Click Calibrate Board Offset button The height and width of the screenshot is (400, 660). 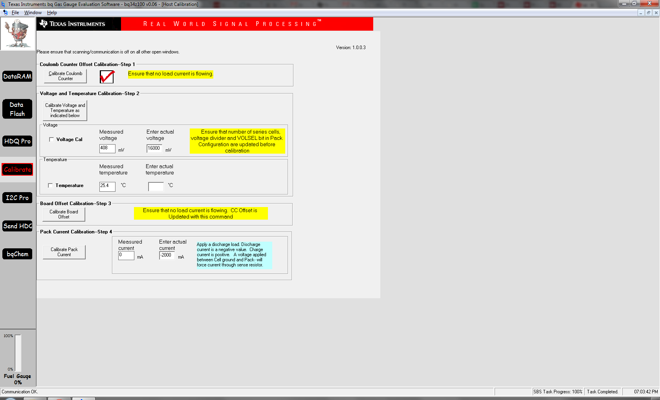tap(64, 214)
